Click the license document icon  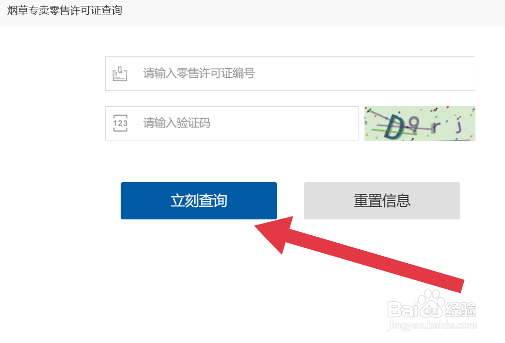pos(120,74)
